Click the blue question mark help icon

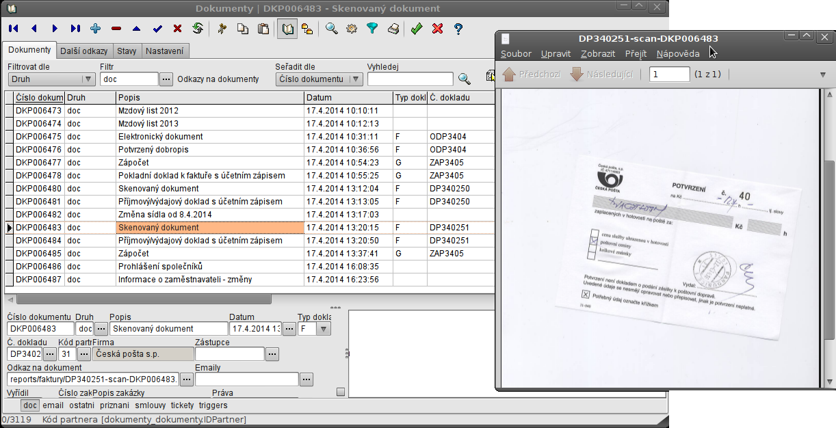click(x=458, y=29)
